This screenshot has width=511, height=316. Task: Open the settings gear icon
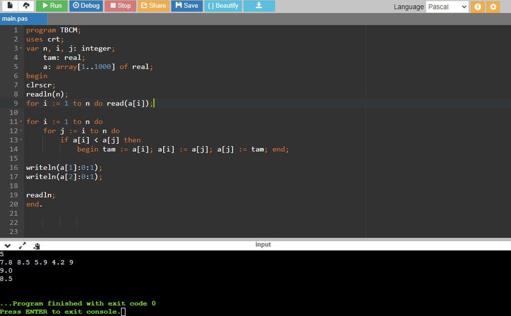point(493,7)
